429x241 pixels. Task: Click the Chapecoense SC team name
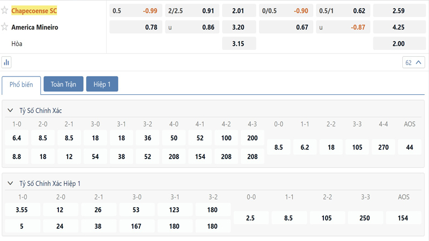34,11
